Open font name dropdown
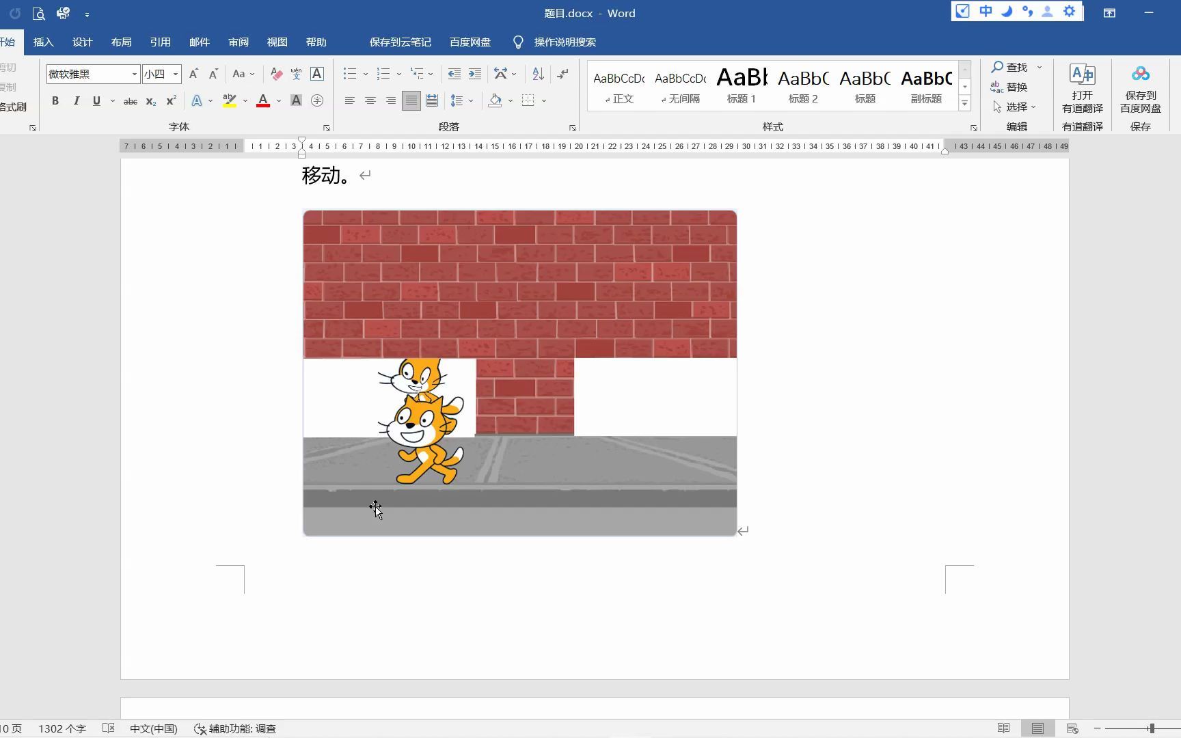1181x738 pixels. [134, 74]
